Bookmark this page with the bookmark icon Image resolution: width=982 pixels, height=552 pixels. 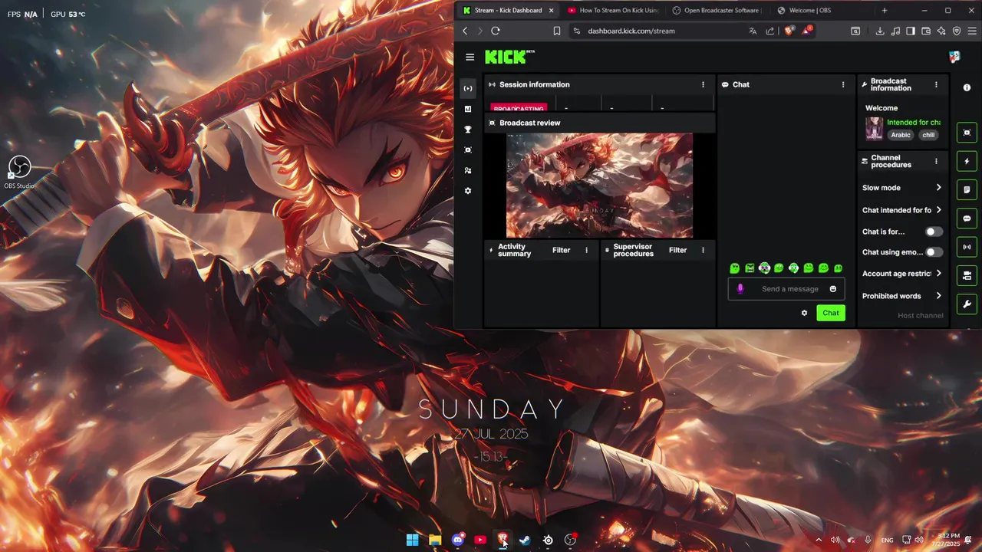pos(557,31)
